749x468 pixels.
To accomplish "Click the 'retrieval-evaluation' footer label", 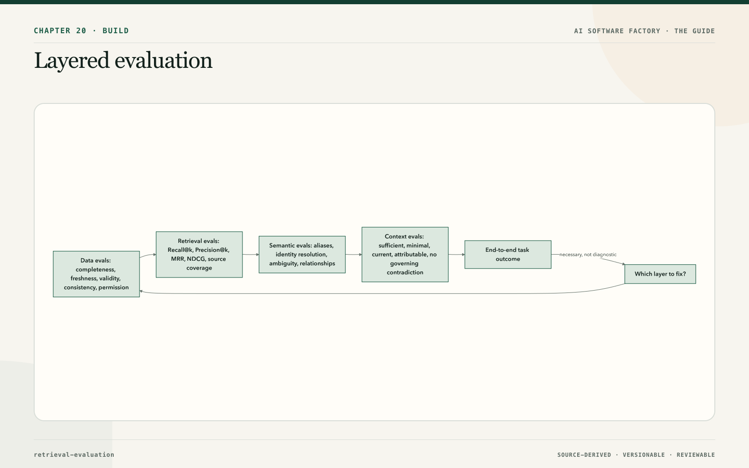I will (74, 454).
